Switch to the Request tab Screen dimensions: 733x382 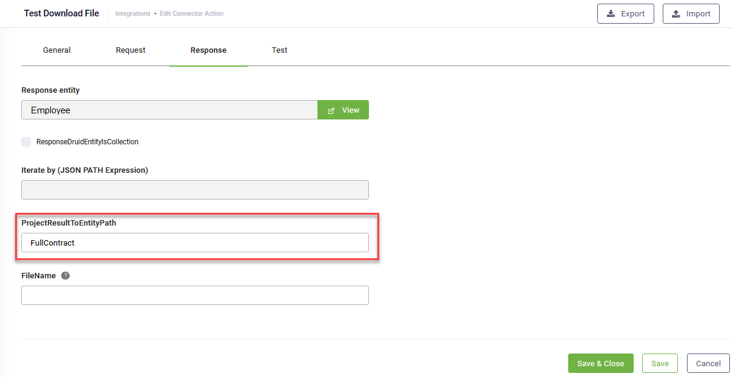130,50
